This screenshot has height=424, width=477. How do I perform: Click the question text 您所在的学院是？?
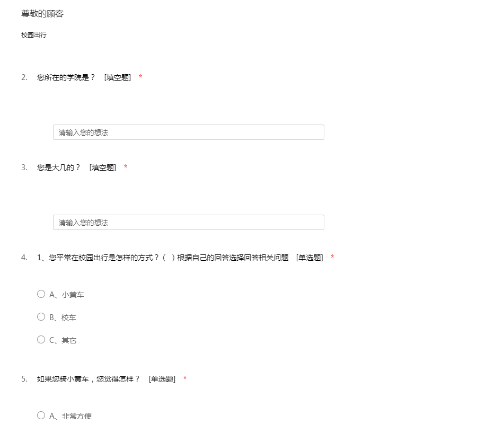(x=66, y=77)
